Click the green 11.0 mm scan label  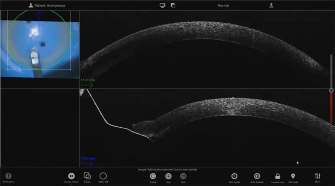click(87, 80)
